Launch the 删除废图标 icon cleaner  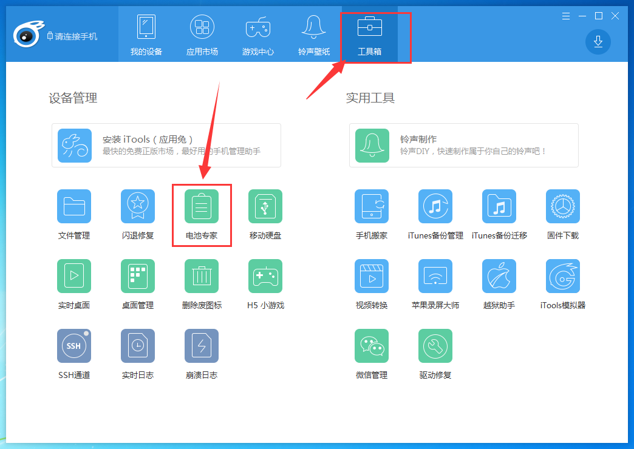click(201, 276)
